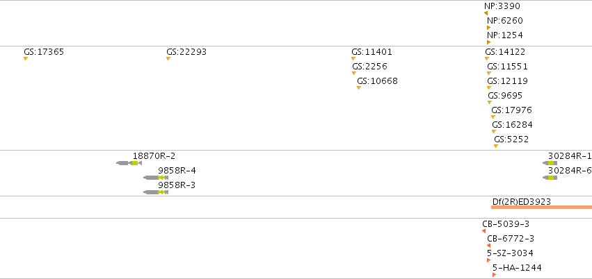Click the Df(2R)ED3923 deficiency bar
This screenshot has width=592, height=279.
541,207
